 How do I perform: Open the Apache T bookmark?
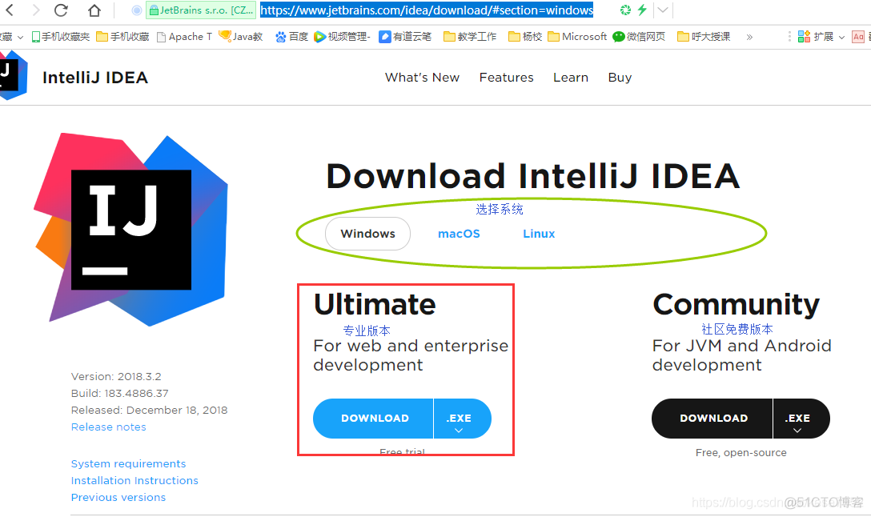pos(184,37)
